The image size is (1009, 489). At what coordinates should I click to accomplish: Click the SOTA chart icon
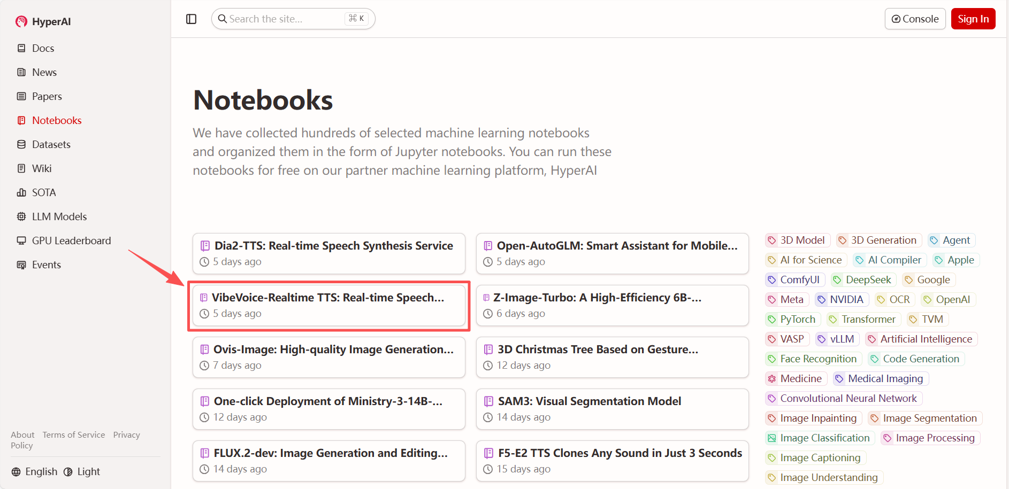(x=21, y=192)
